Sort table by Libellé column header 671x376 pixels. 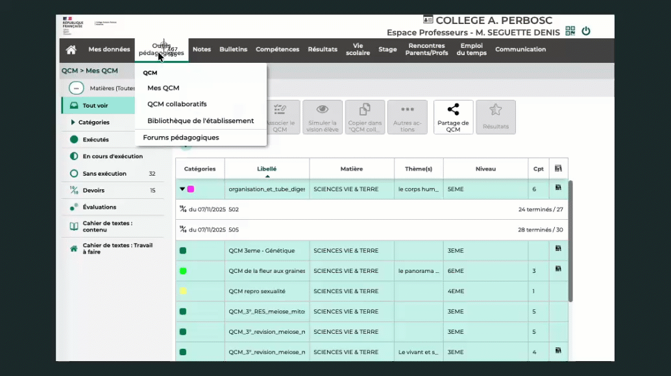coord(267,169)
